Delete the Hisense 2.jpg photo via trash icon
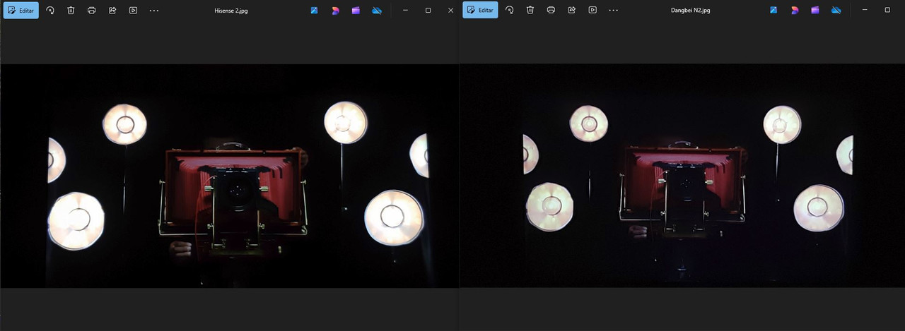The image size is (905, 331). [x=71, y=11]
